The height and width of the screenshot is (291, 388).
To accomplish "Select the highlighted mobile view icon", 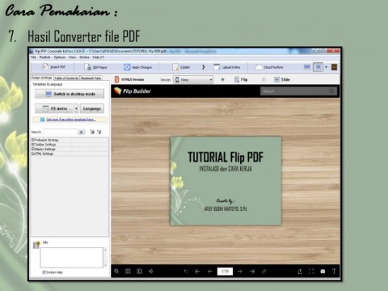I will [318, 67].
